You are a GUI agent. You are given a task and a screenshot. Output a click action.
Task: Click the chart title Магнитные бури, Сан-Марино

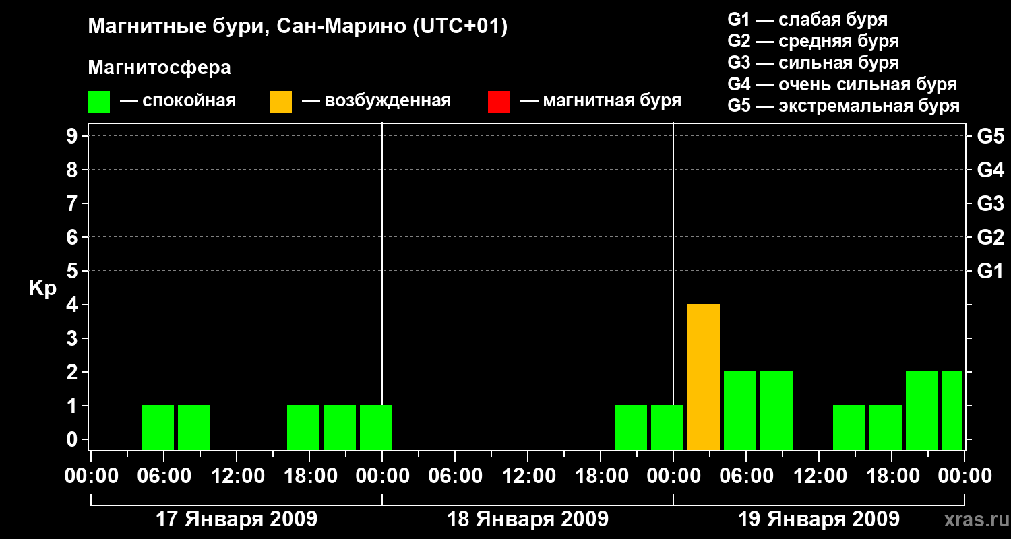(x=298, y=27)
